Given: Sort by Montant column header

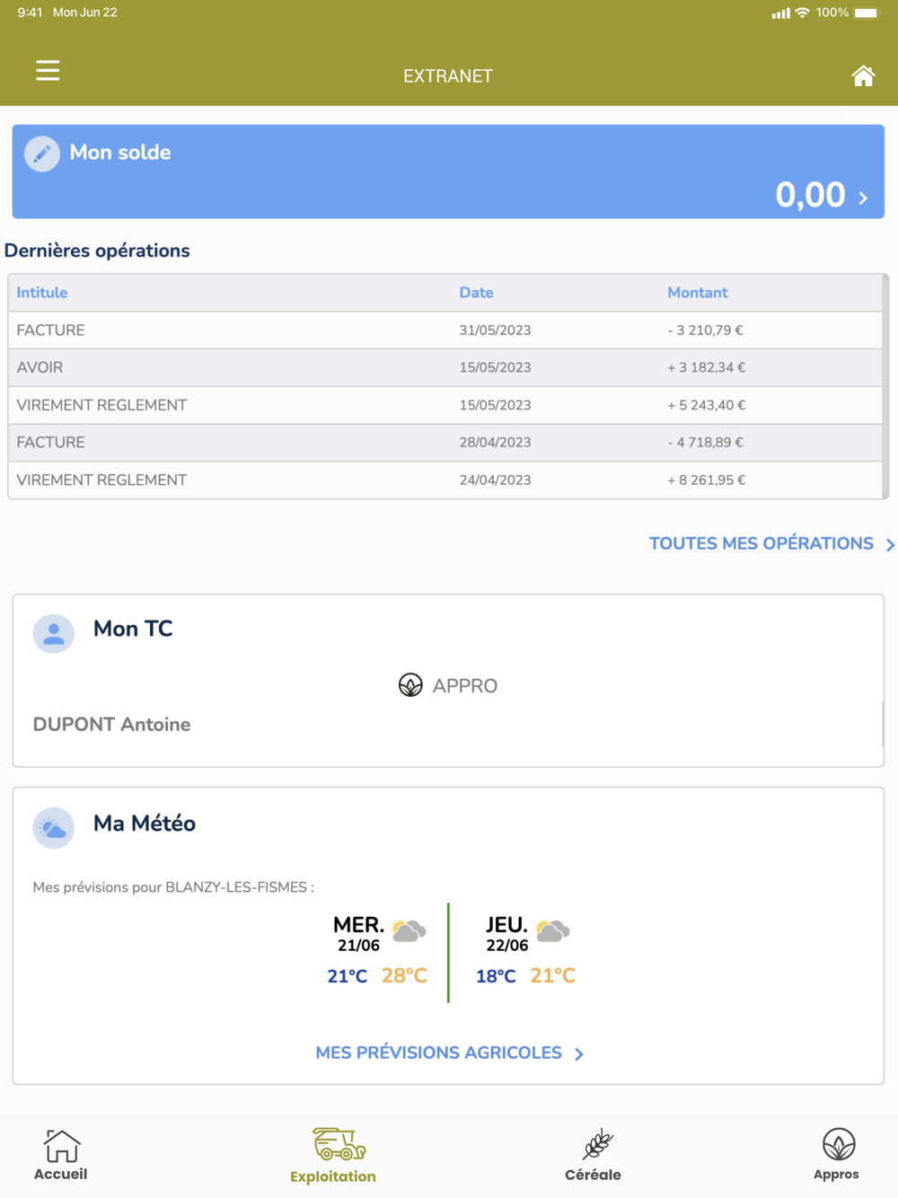Looking at the screenshot, I should [x=697, y=293].
